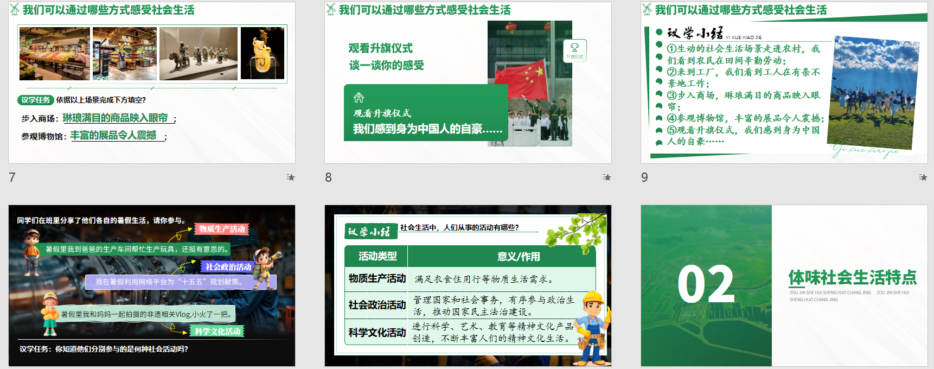Click the slide number 7 label
The height and width of the screenshot is (369, 934).
(x=12, y=177)
